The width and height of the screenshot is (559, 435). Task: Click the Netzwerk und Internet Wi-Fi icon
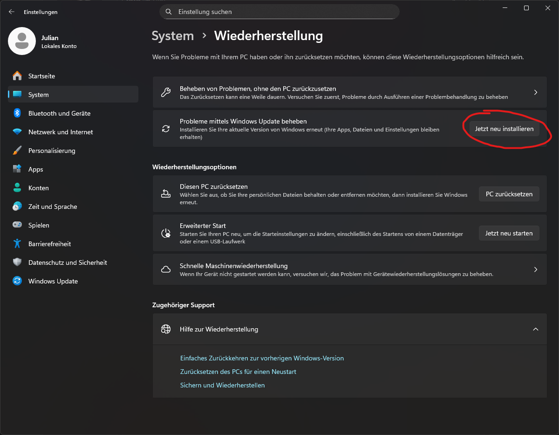17,132
